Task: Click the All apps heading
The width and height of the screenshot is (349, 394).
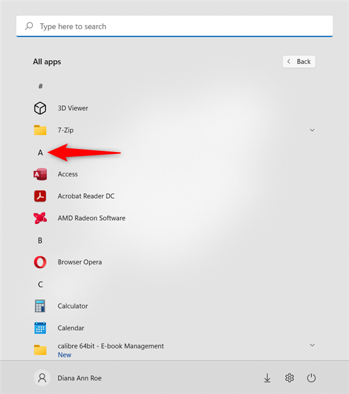Action: (47, 62)
